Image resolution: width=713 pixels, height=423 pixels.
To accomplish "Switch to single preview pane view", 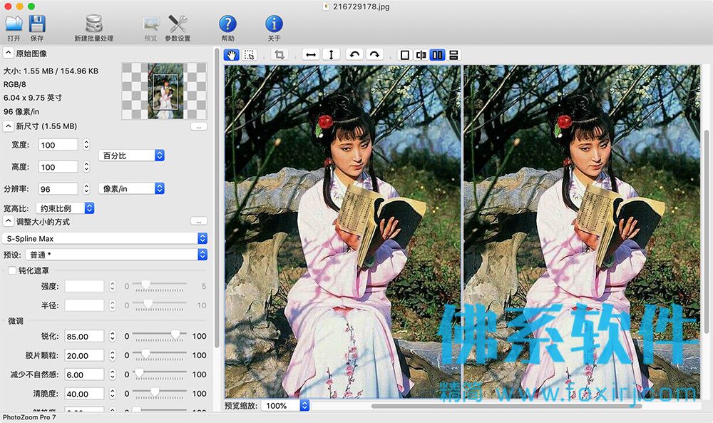I will point(404,55).
